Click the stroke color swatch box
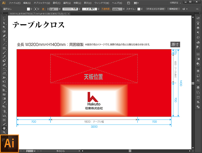This screenshot has width=202, height=153. [35, 9]
